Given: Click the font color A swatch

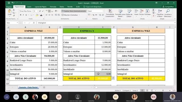Looking at the screenshot, I should pyautogui.click(x=41, y=15).
